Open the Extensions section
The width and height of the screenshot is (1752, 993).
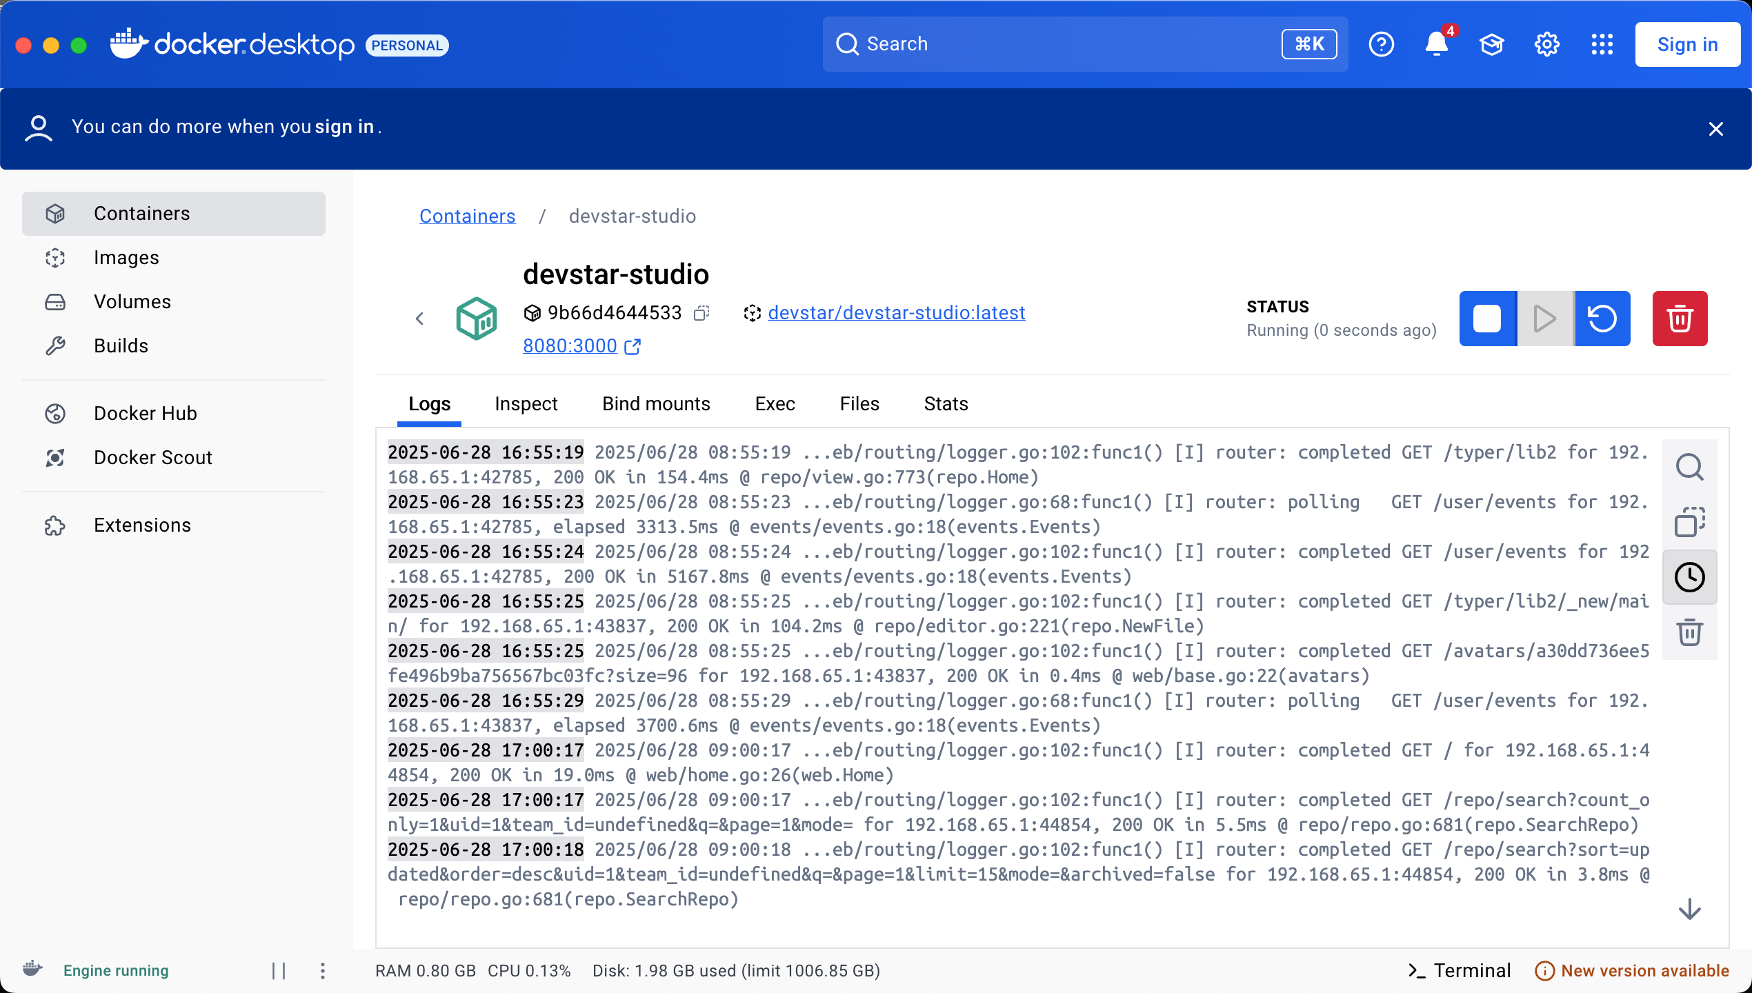pyautogui.click(x=142, y=525)
